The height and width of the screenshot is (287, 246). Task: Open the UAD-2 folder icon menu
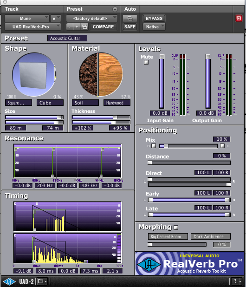coord(42,281)
